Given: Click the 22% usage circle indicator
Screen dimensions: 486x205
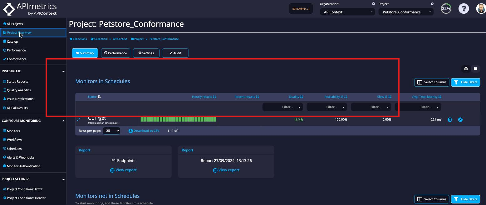Looking at the screenshot, I should (x=446, y=8).
